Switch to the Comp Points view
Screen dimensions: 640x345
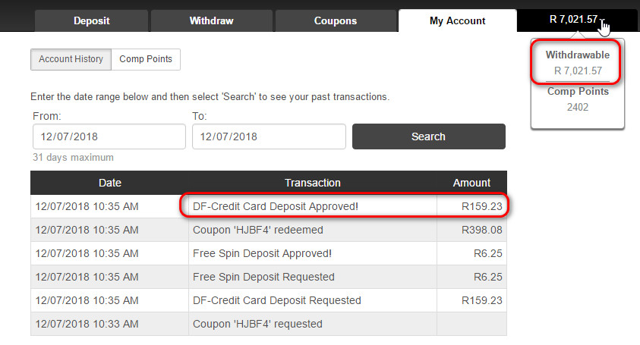(x=146, y=59)
